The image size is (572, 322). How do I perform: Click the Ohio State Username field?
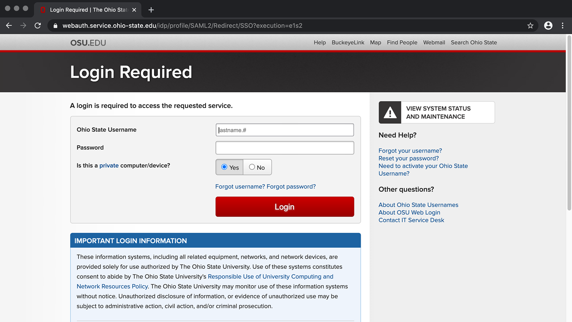(285, 130)
